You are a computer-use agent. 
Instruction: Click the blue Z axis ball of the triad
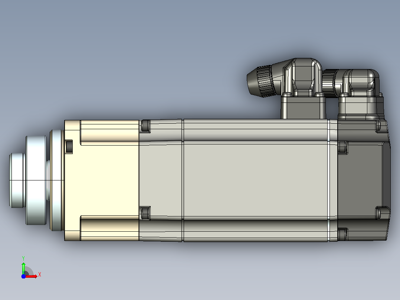point(23,276)
